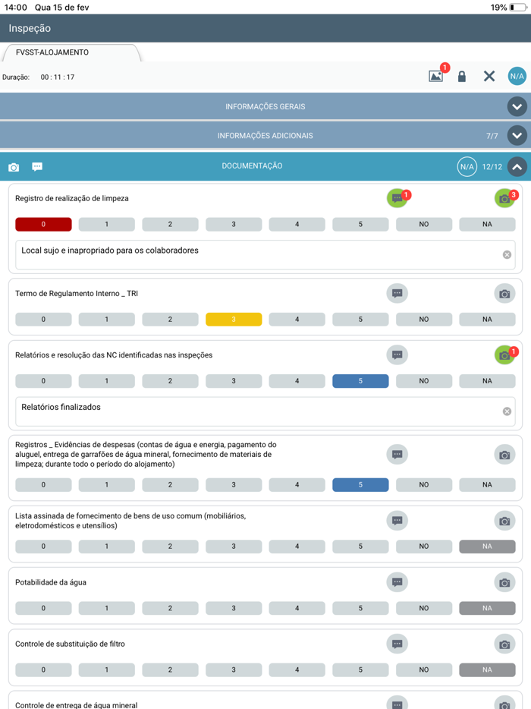
Task: Select NA for Controle de substituição de filtro
Action: coord(487,670)
